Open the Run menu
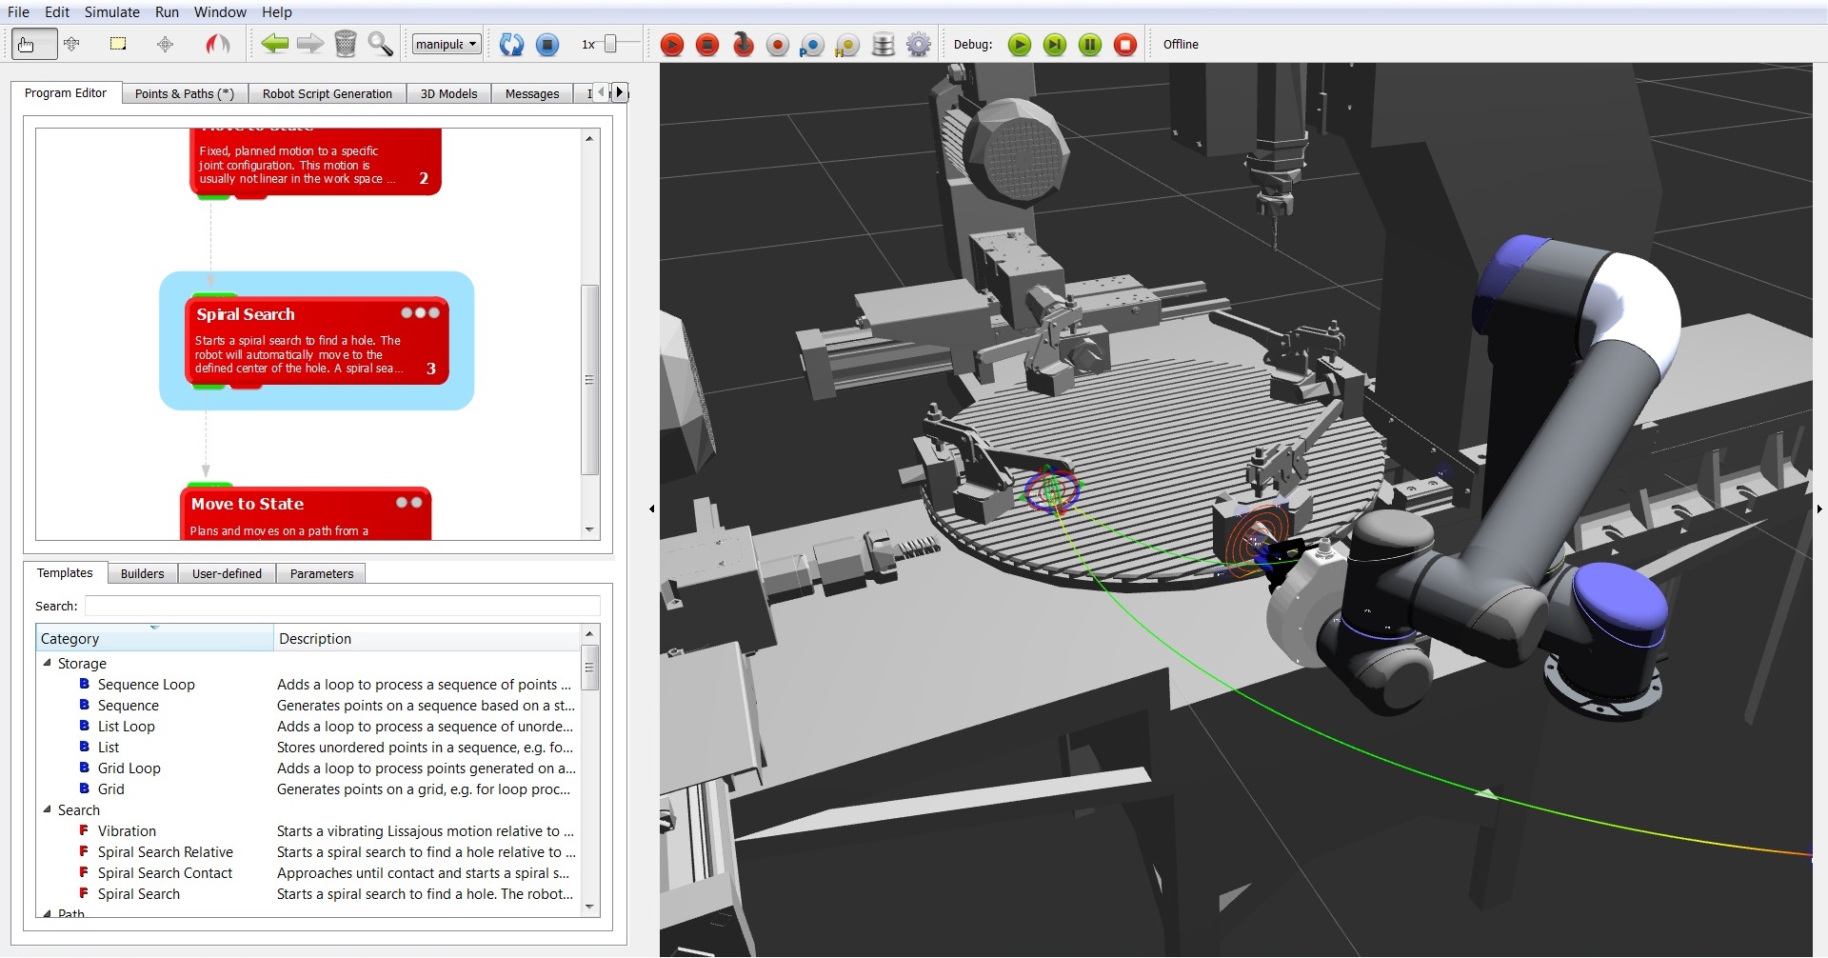 pos(167,12)
